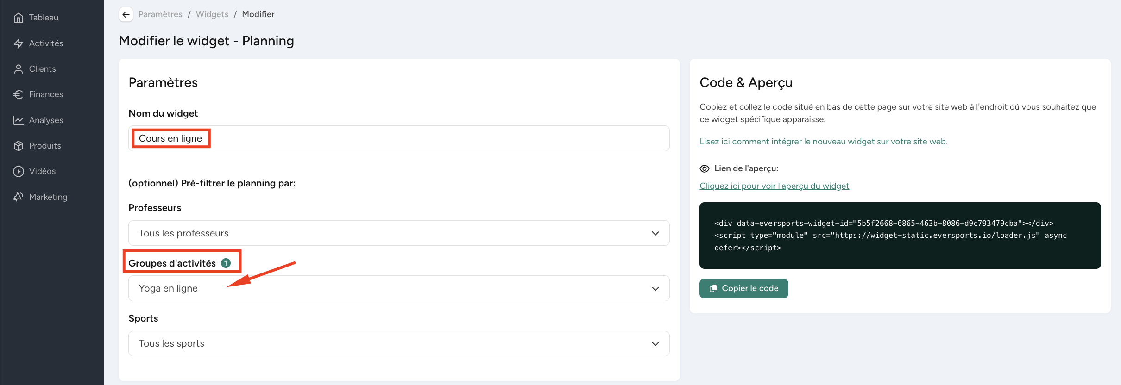This screenshot has width=1121, height=385.
Task: Open the Sports dropdown
Action: [399, 343]
